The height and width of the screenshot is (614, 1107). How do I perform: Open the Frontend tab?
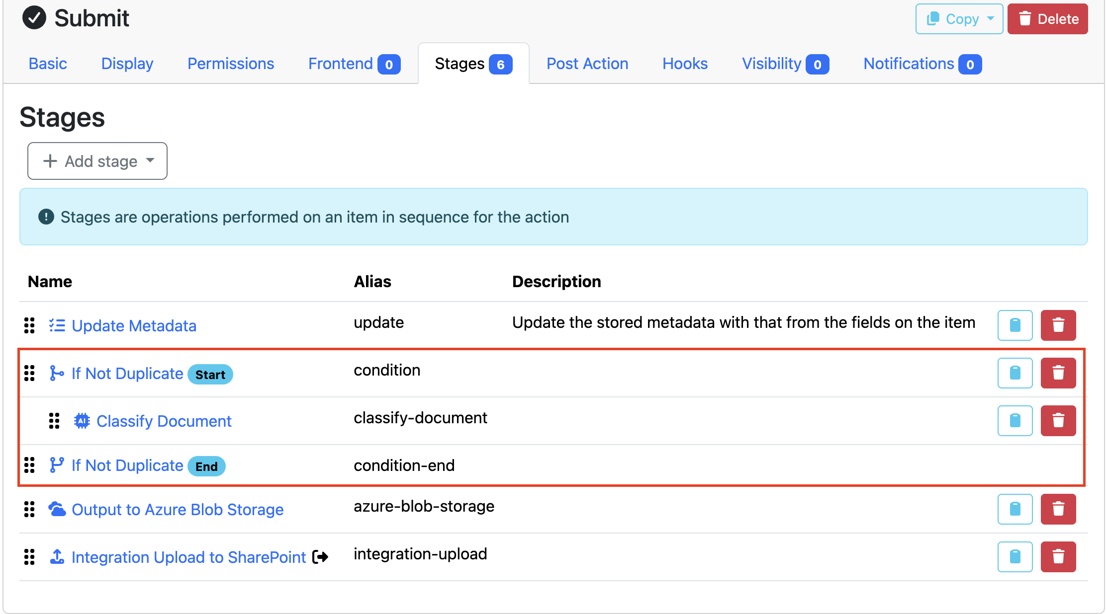click(354, 64)
